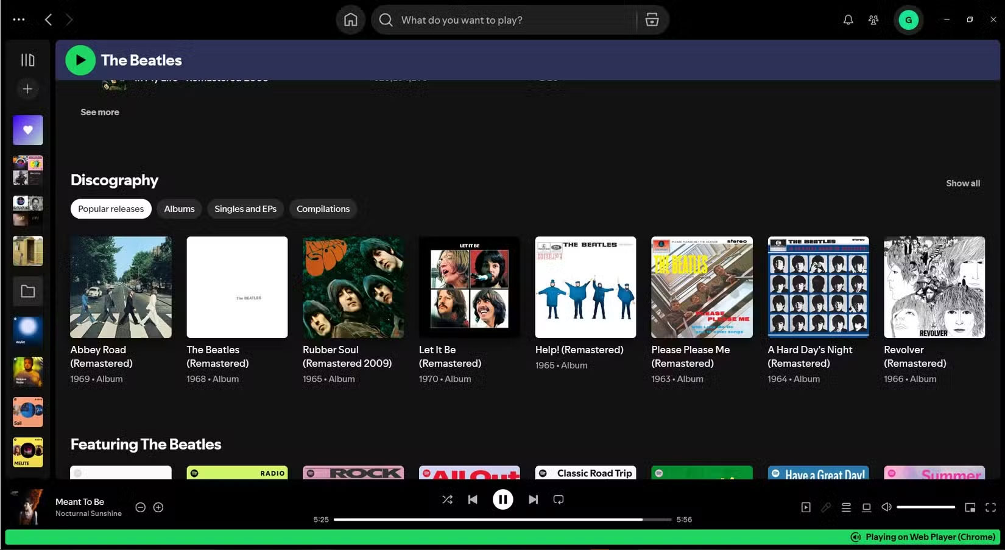
Task: Open the play queue
Action: 846,507
